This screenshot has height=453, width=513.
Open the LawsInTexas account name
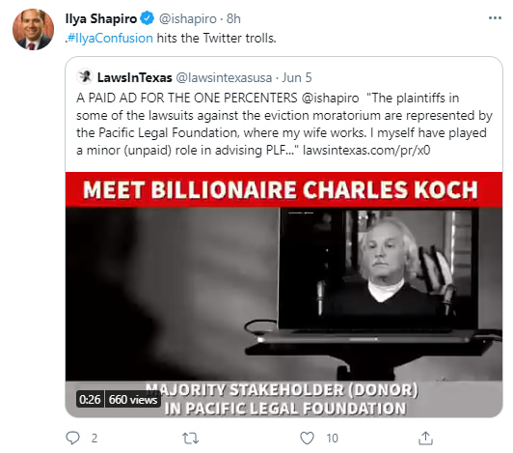click(134, 77)
